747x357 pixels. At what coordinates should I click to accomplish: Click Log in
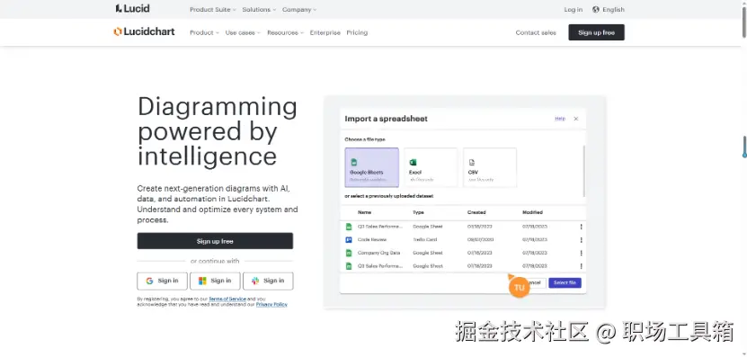(x=574, y=10)
